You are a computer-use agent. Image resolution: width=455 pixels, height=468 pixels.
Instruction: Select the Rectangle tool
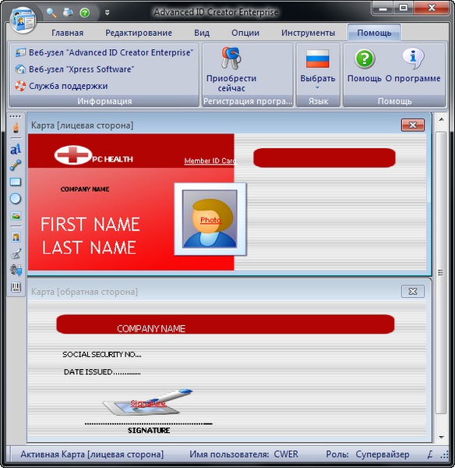(16, 182)
